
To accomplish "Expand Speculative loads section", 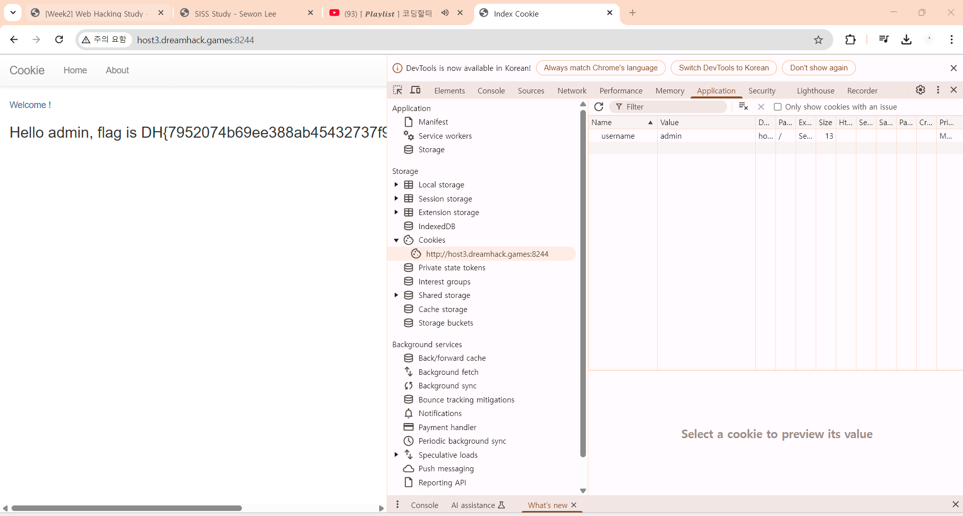I will click(396, 455).
